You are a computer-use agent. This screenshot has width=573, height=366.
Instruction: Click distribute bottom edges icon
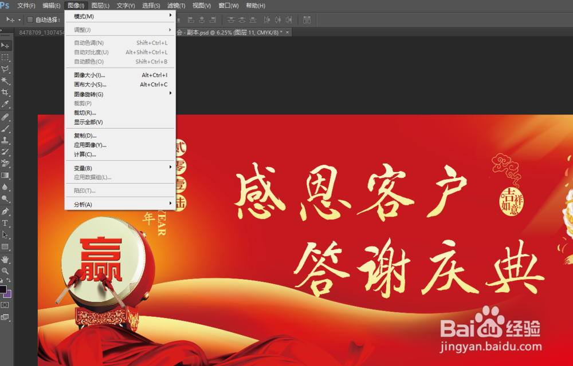click(253, 19)
